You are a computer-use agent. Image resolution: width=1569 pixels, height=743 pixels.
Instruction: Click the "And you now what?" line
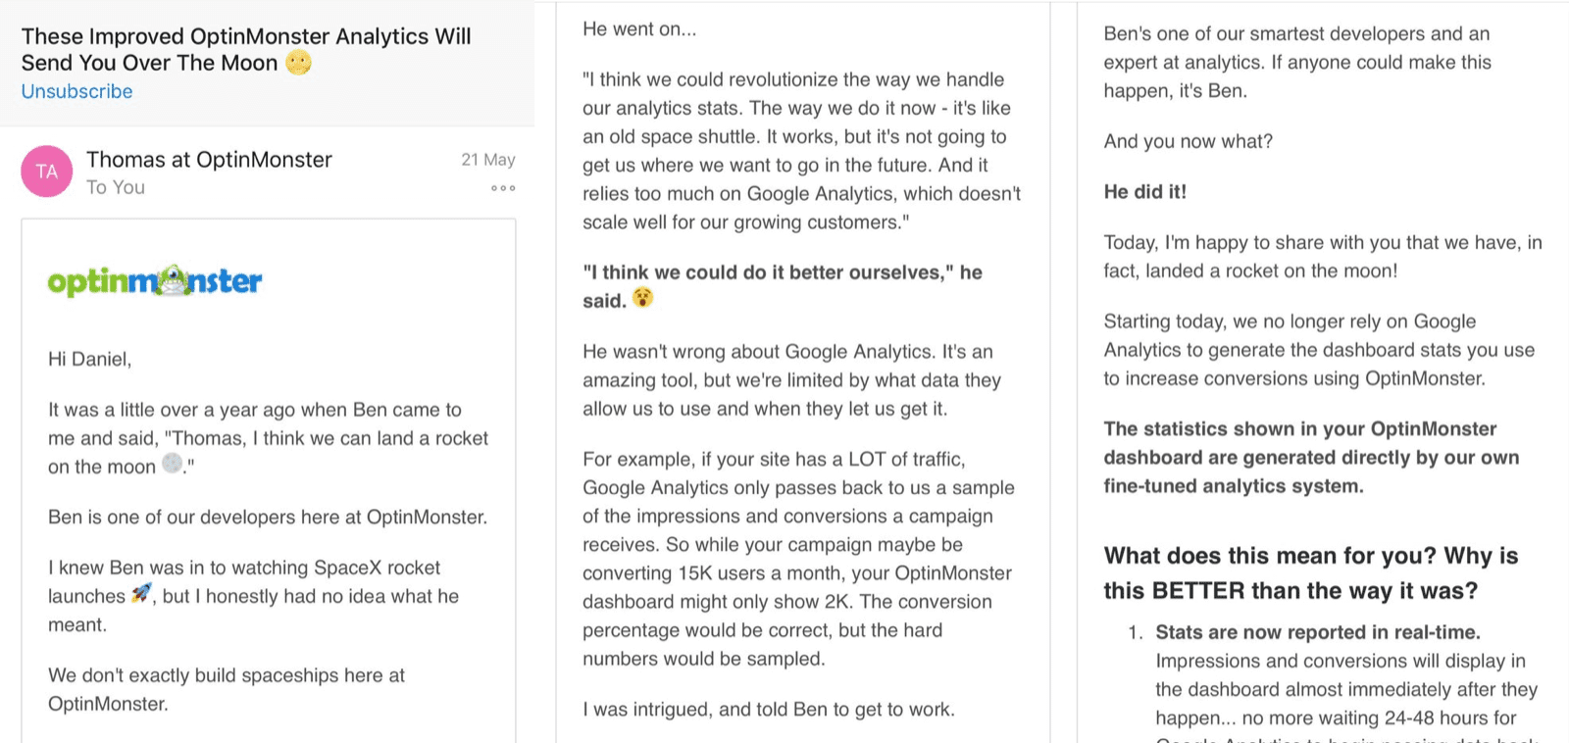point(1188,141)
